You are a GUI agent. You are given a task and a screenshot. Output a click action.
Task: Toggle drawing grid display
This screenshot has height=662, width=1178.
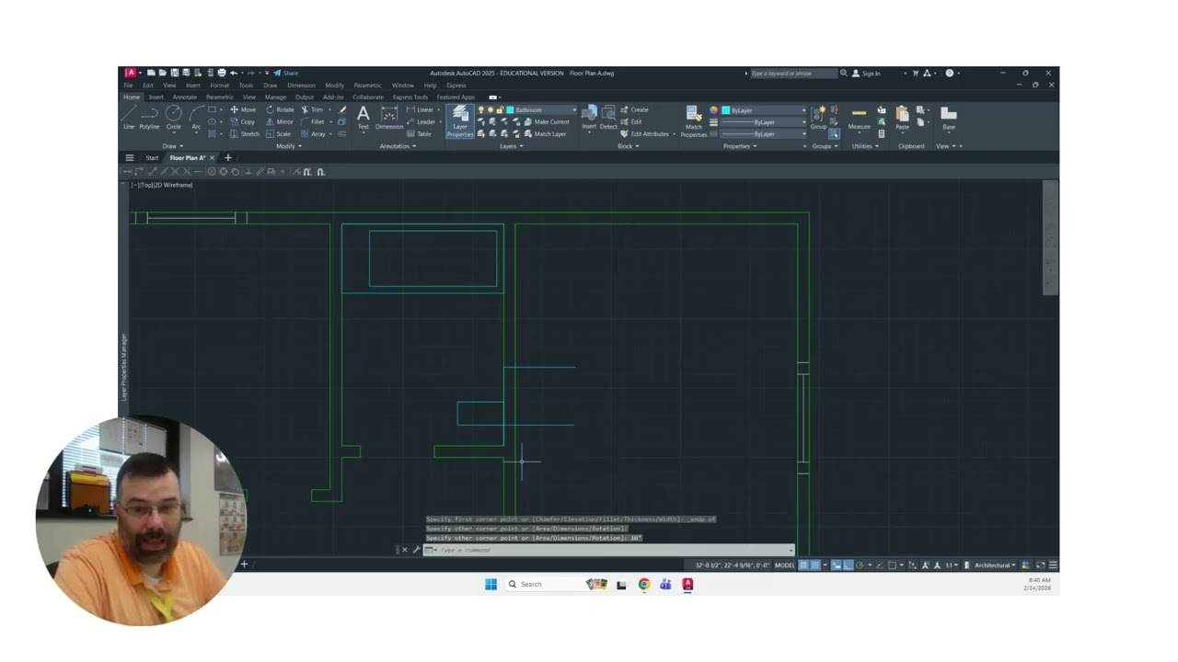pyautogui.click(x=803, y=565)
